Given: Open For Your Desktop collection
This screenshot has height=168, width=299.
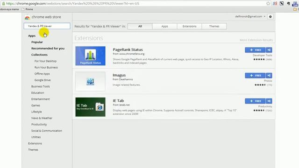Looking at the screenshot, I should 46,61.
